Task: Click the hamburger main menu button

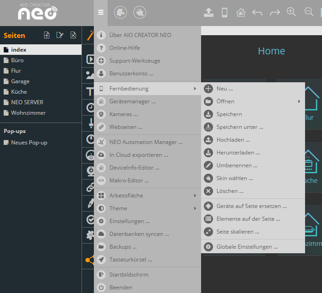Action: (101, 12)
